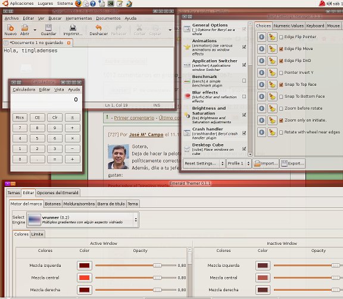Expand the Abrir recent files arrow

35,30
